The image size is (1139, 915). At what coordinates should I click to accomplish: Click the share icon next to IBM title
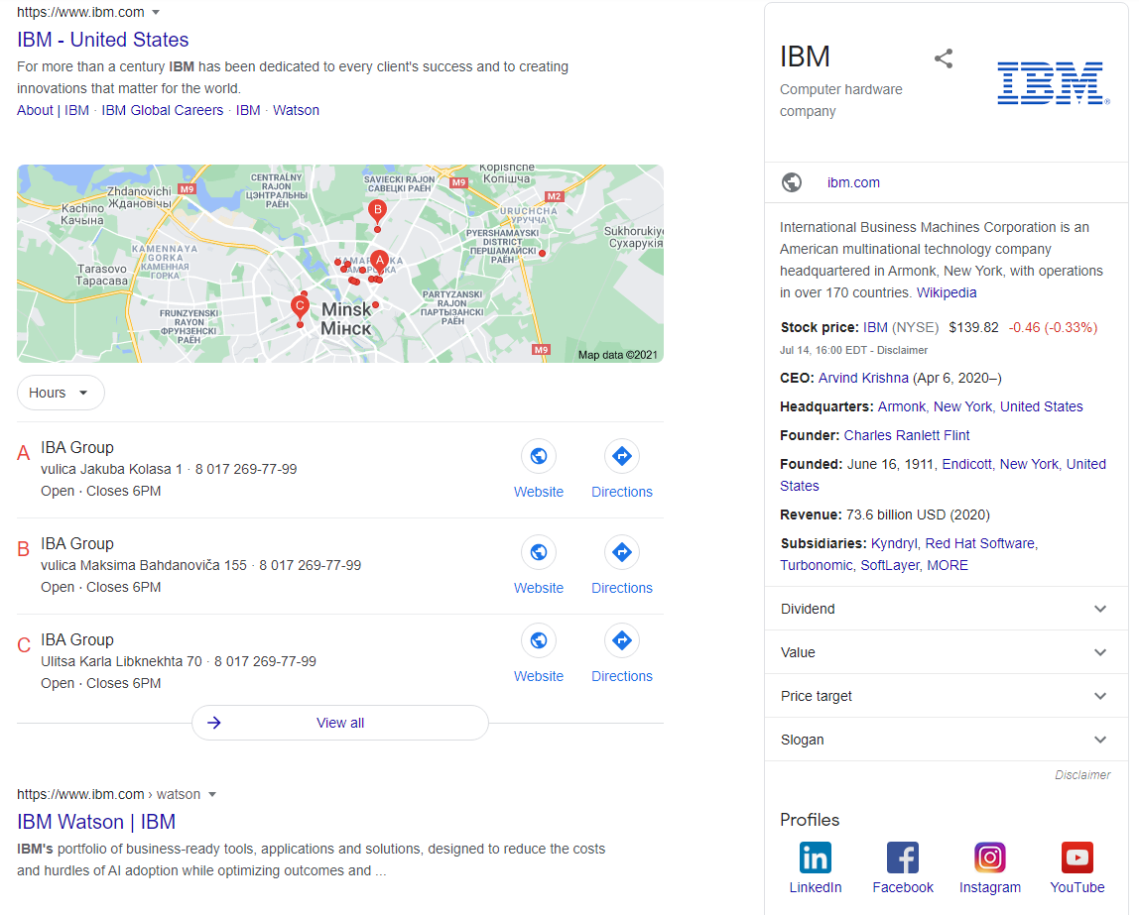[943, 58]
